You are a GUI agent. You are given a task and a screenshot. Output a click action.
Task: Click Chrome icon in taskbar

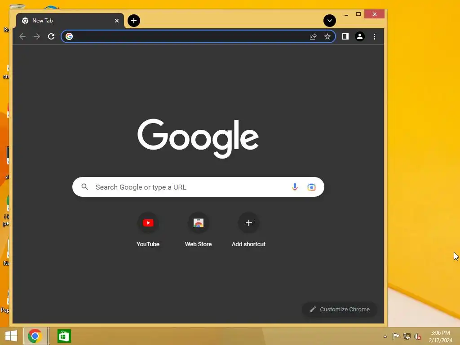click(35, 336)
